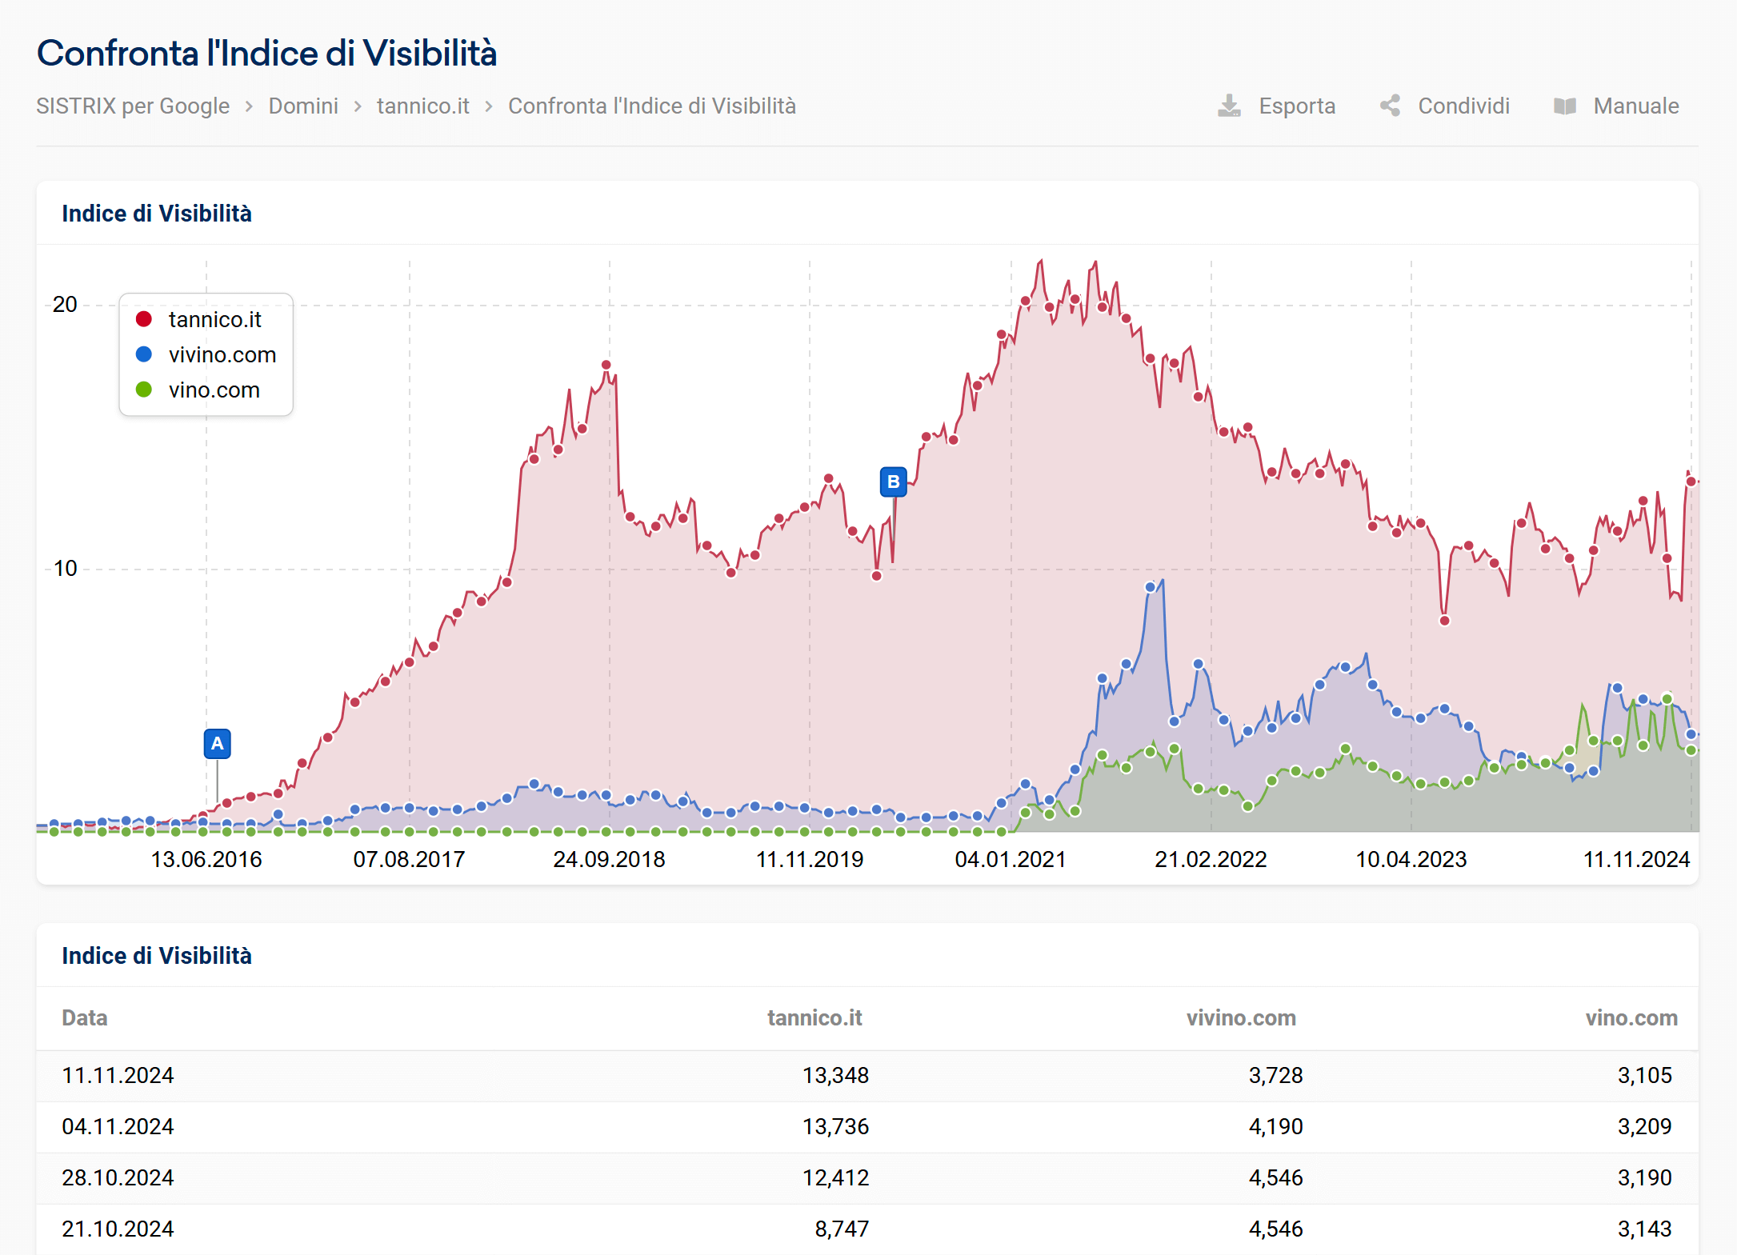Click the 11.11.2019 x-axis date label
This screenshot has width=1737, height=1255.
coord(810,859)
